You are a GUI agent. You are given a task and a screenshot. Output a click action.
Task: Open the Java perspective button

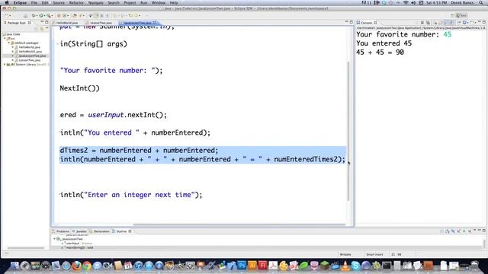point(461,15)
